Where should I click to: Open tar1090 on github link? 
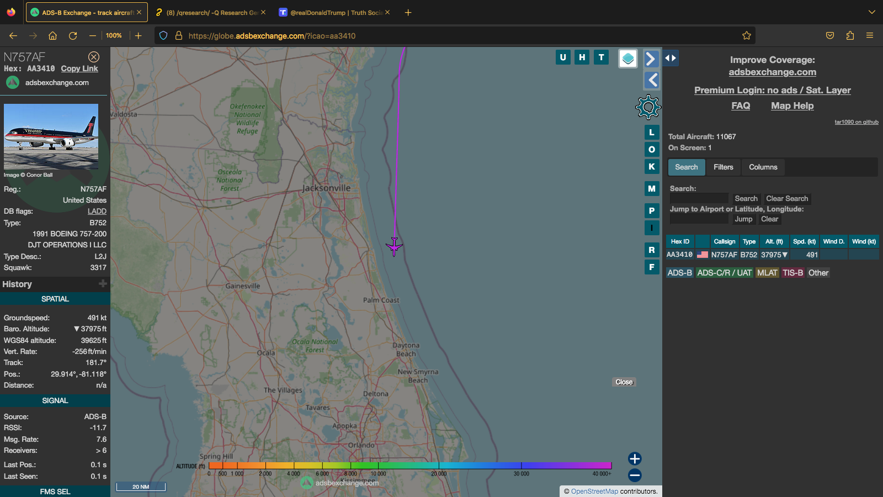point(856,122)
